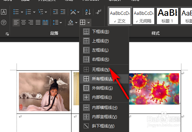Screen dimensions: 192x132
Task: Apply the 正文 Normal style
Action: [x=120, y=16]
